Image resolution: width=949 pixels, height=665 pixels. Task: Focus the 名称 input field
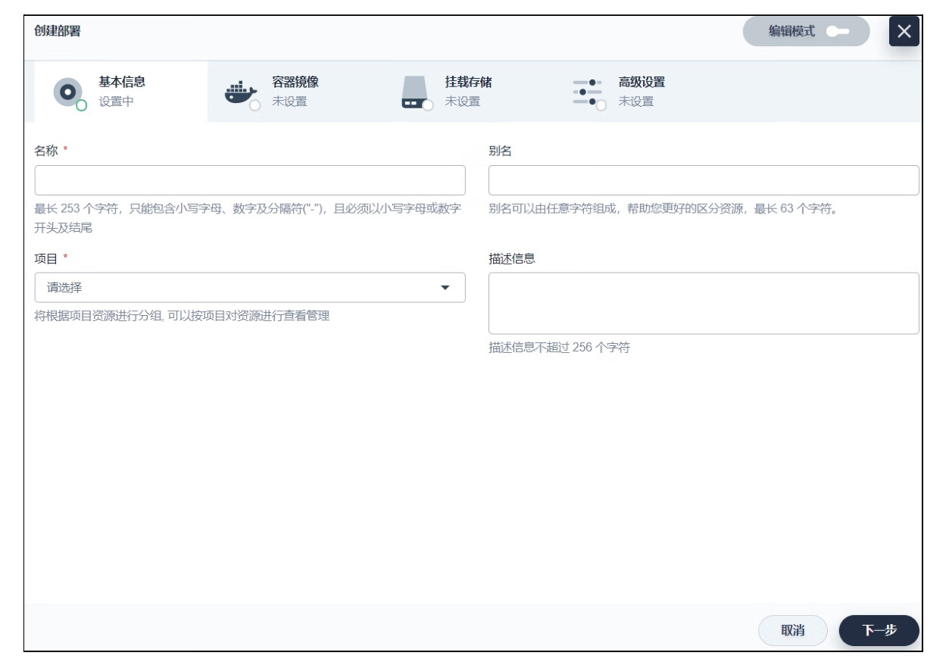[250, 181]
